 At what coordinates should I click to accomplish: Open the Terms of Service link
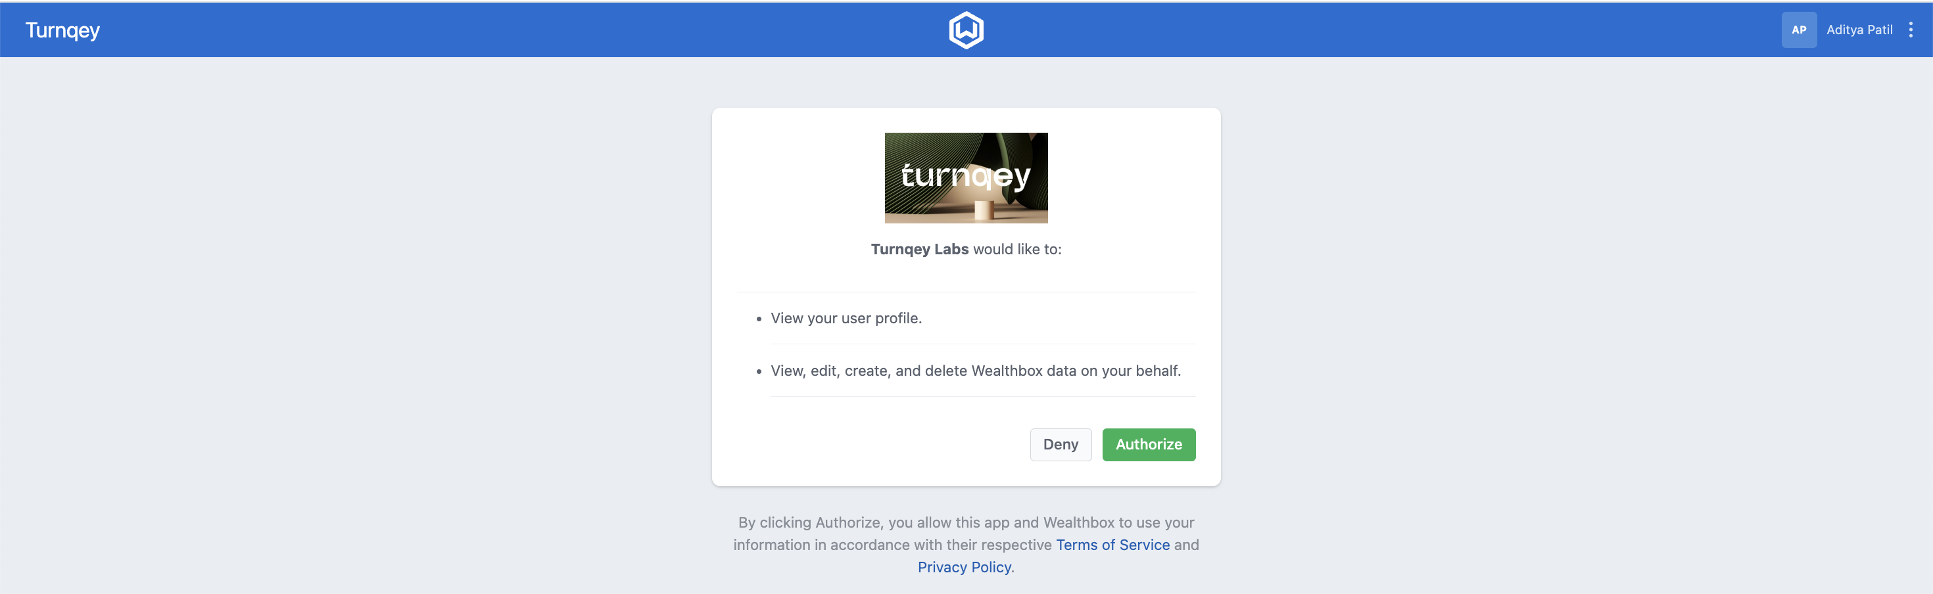[1112, 545]
